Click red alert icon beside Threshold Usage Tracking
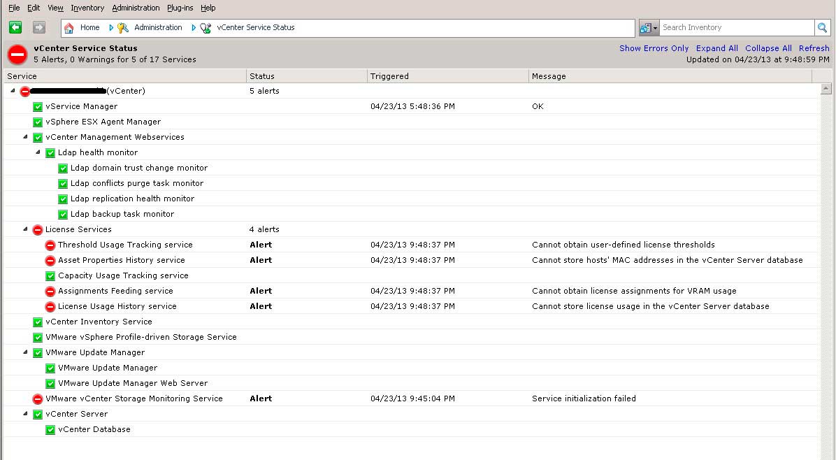 pos(50,245)
